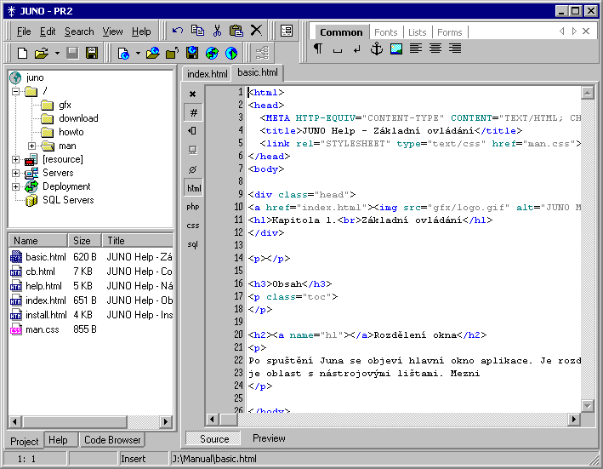Image resolution: width=603 pixels, height=469 pixels.
Task: Insert a paragraph mark with the pilcrow icon
Action: pyautogui.click(x=318, y=49)
